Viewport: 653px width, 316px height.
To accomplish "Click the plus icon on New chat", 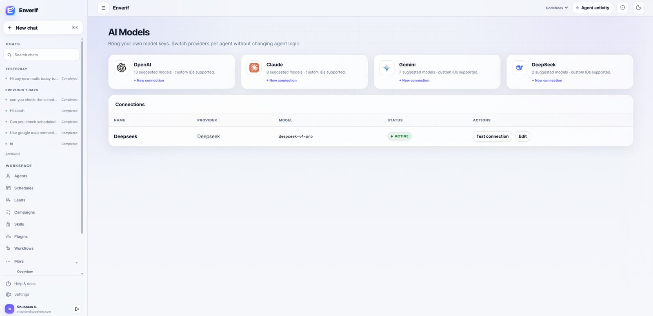I will click(x=9, y=28).
